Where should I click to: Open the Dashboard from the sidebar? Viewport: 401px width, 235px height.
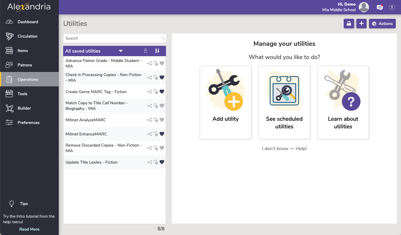(x=28, y=22)
